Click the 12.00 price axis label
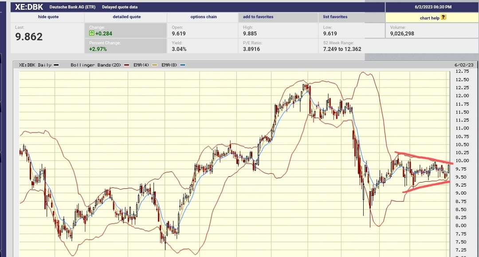The image size is (479, 257). point(462,96)
